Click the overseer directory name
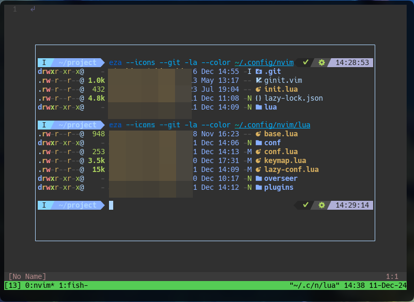414x302 pixels. [281, 179]
